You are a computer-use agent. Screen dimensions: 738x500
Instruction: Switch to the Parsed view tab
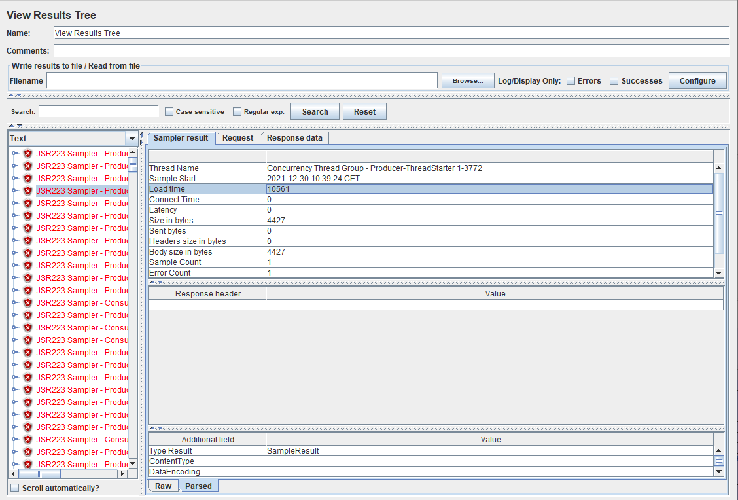coord(198,486)
